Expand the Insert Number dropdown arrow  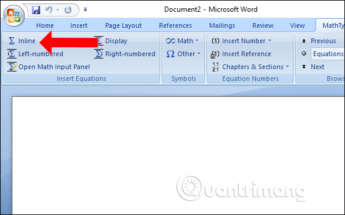coord(270,41)
